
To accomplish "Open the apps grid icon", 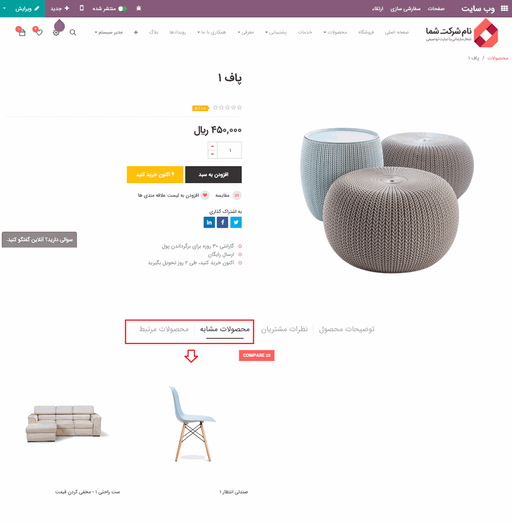I will point(504,9).
